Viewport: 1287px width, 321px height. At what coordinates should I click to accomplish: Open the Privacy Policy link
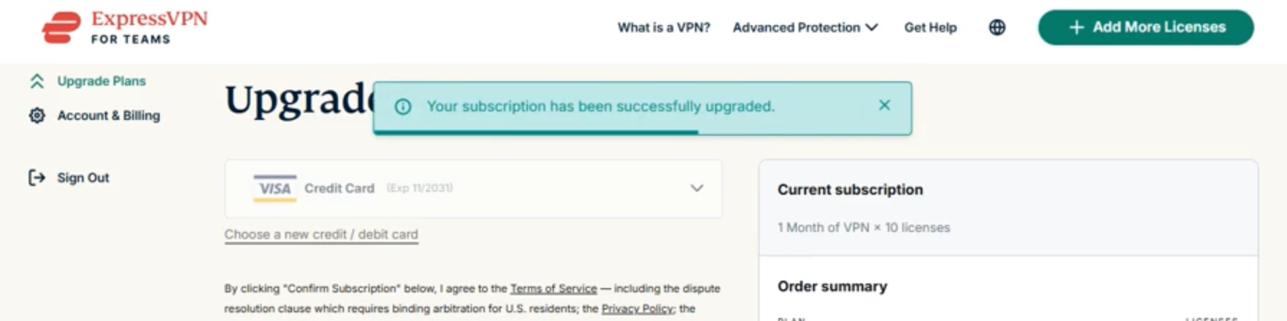coord(637,309)
